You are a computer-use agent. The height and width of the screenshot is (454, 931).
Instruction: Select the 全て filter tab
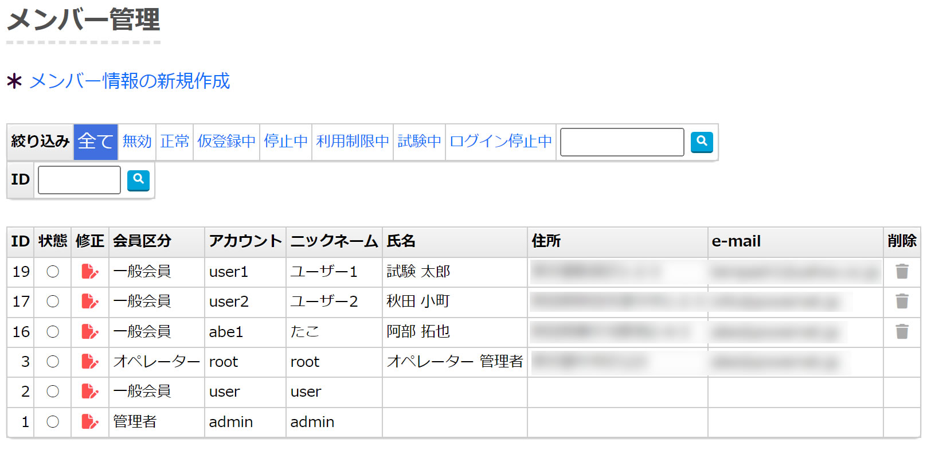[x=95, y=142]
